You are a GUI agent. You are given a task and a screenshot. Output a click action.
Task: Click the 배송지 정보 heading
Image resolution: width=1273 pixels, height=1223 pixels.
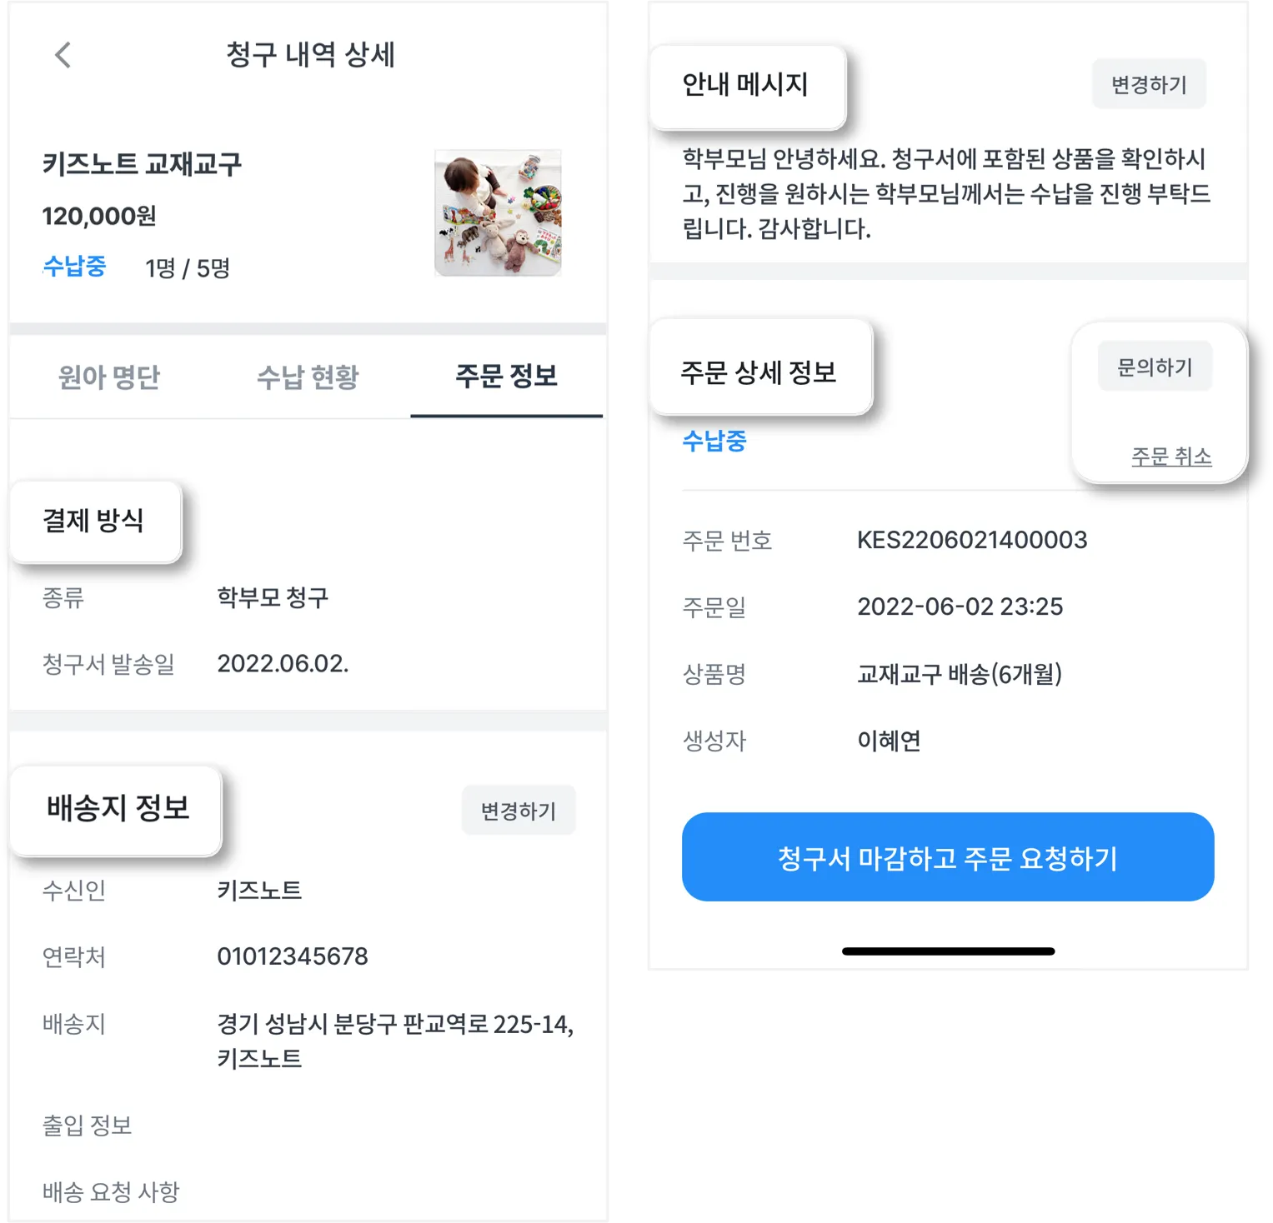(117, 810)
